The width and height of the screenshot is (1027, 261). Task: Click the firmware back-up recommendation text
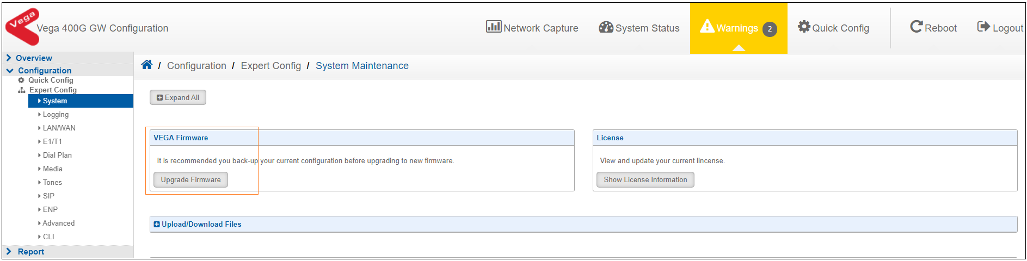pyautogui.click(x=305, y=160)
